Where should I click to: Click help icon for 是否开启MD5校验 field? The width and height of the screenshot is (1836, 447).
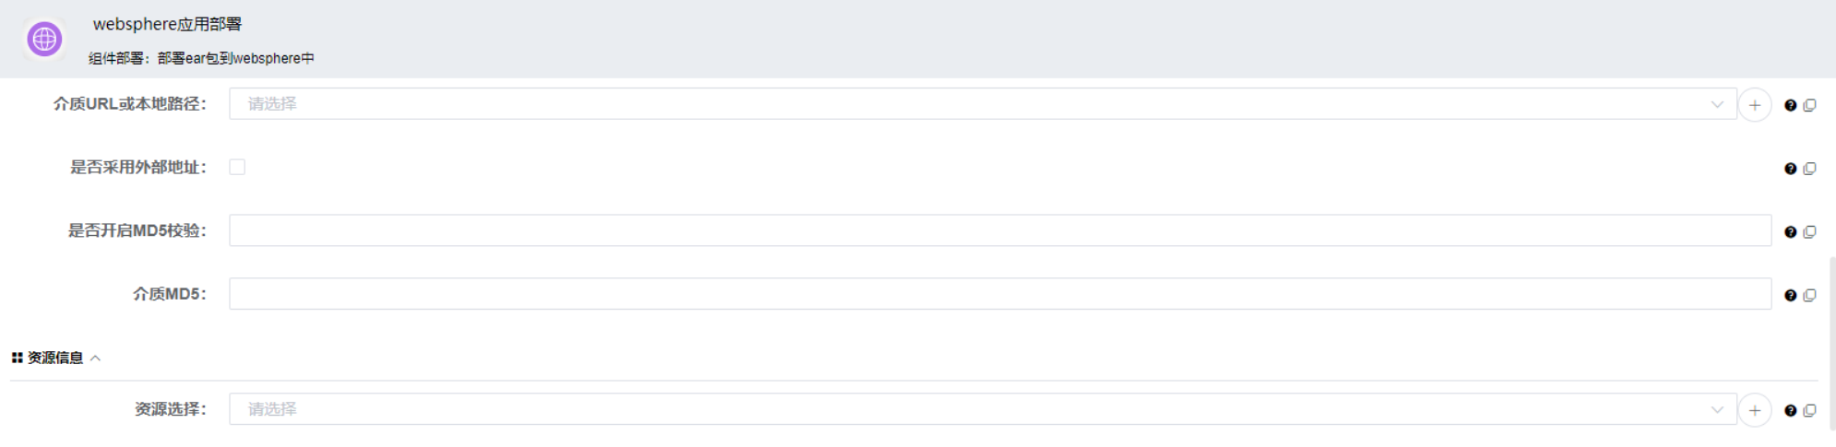[1790, 232]
